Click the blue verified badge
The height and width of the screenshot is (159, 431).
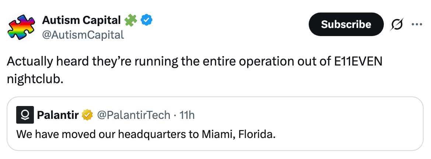coord(147,21)
